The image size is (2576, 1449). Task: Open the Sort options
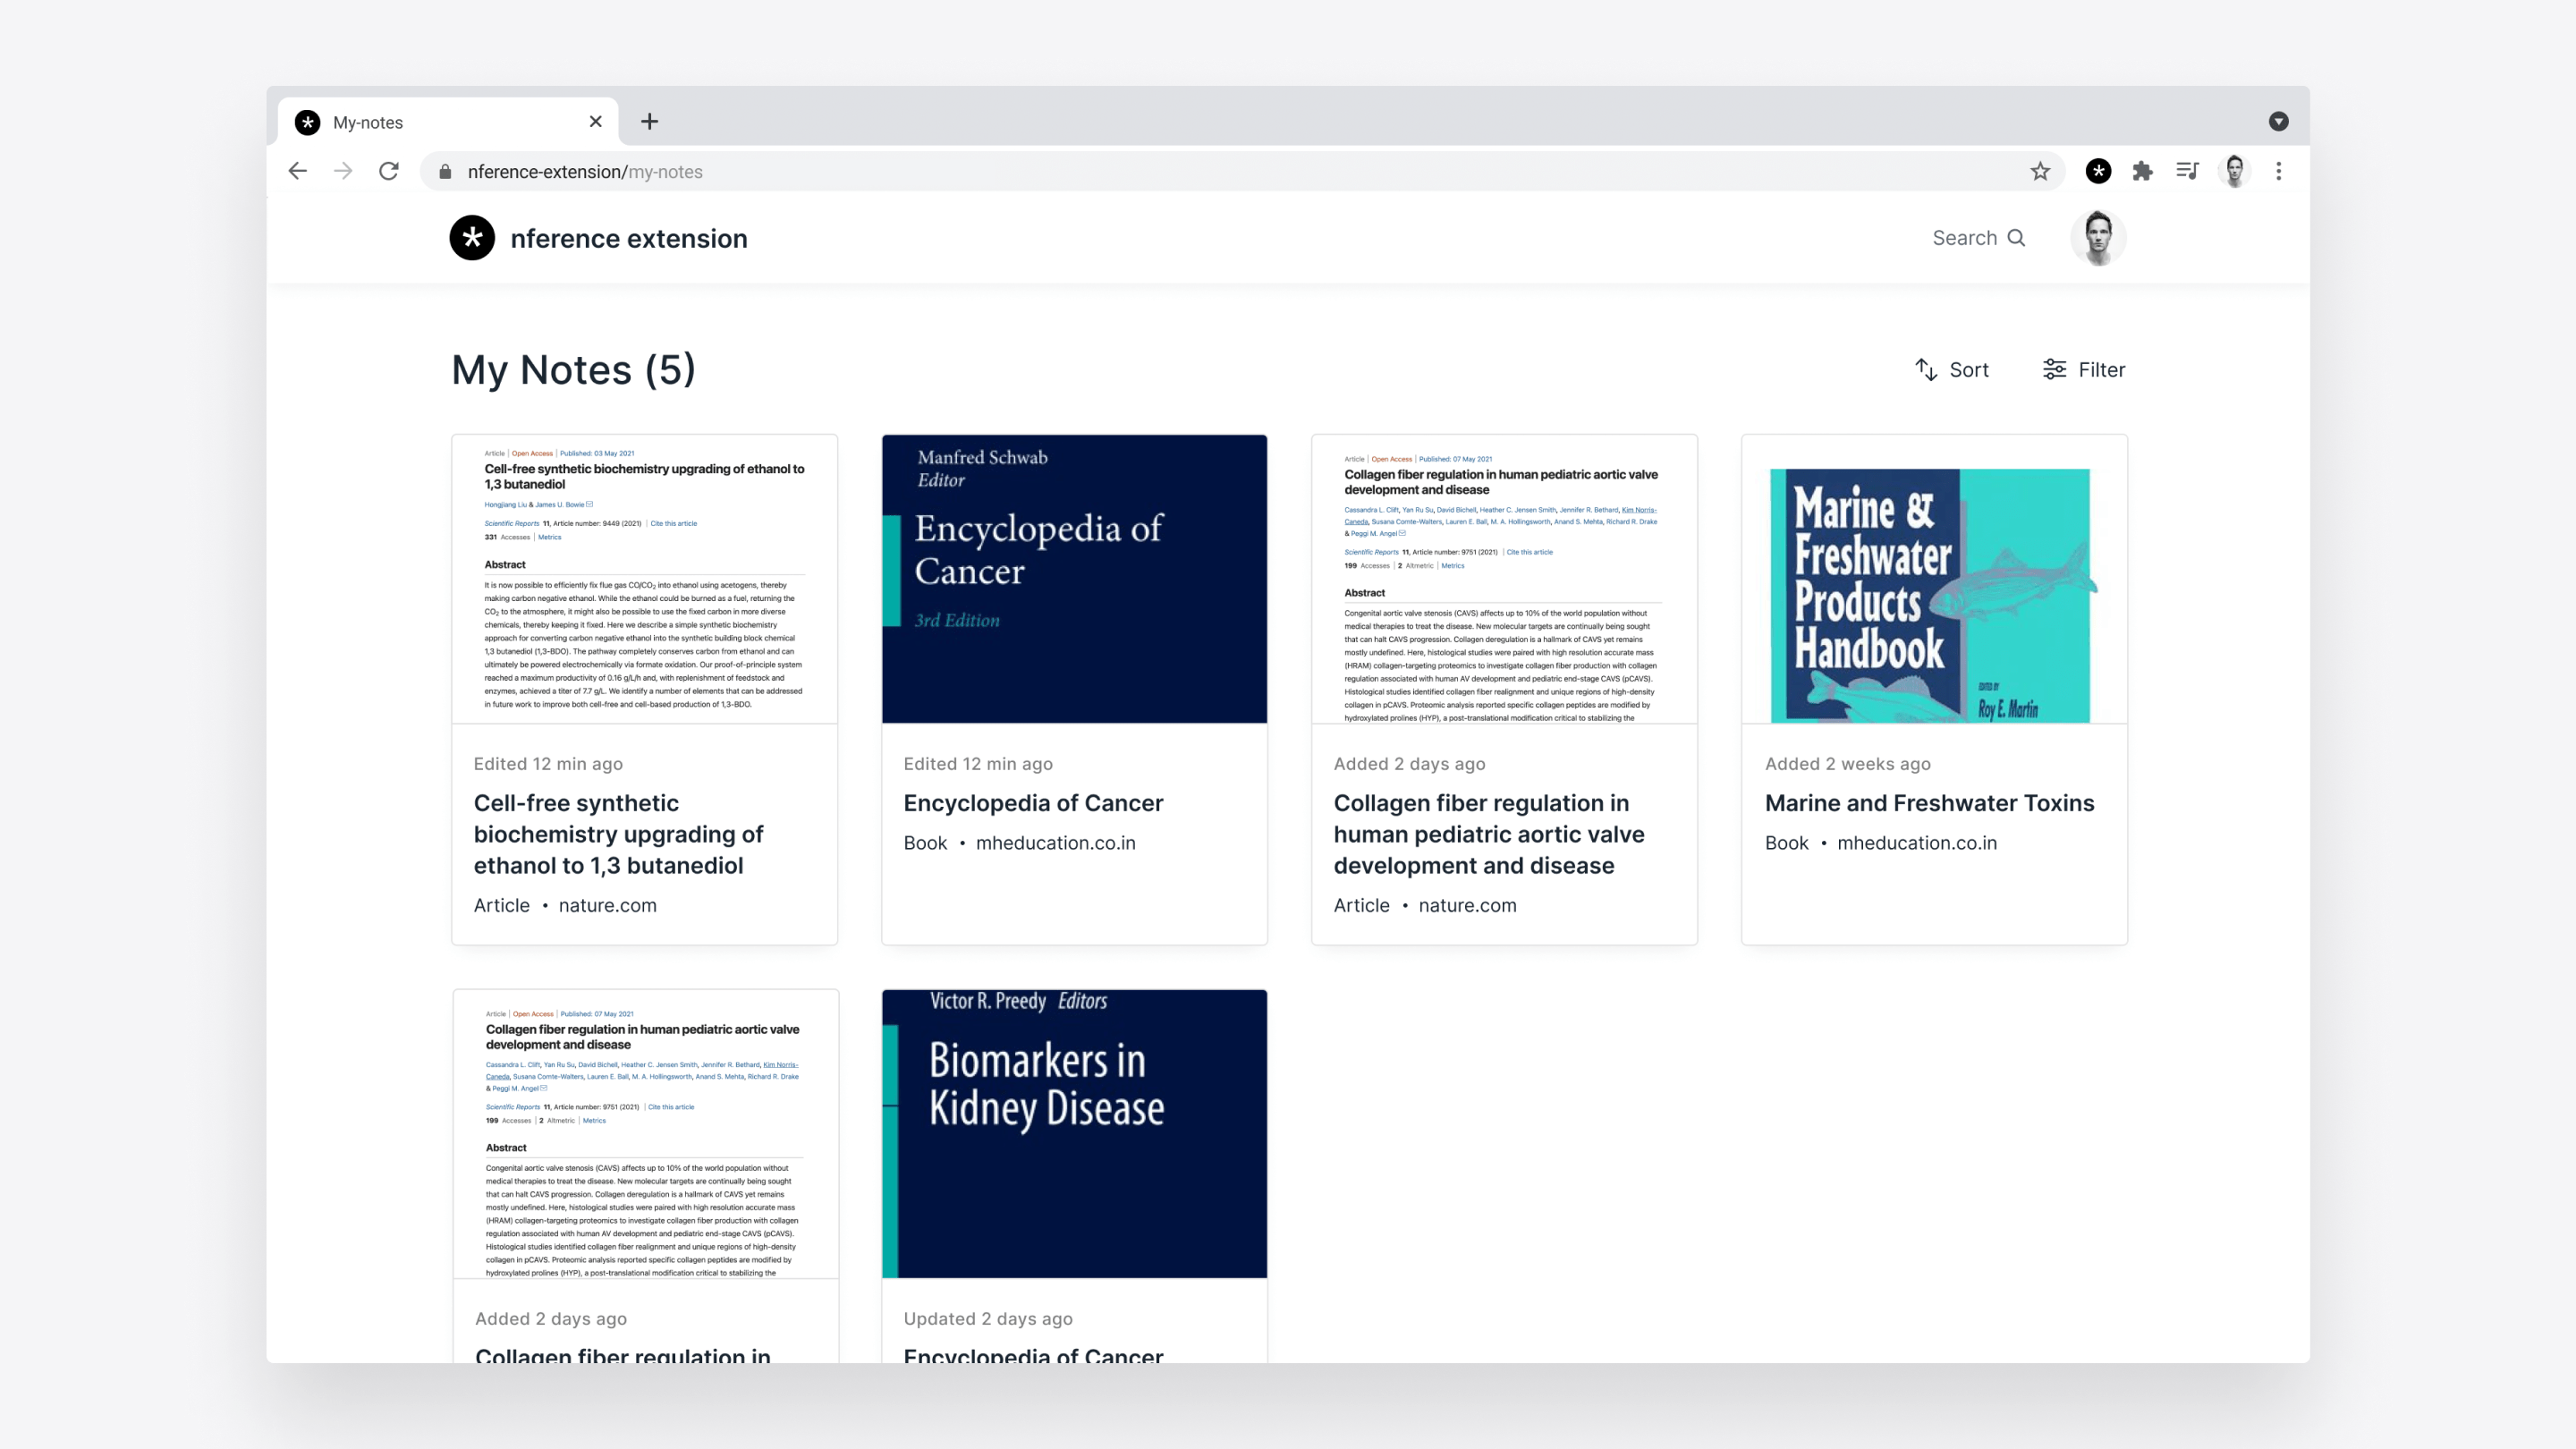pos(1951,370)
